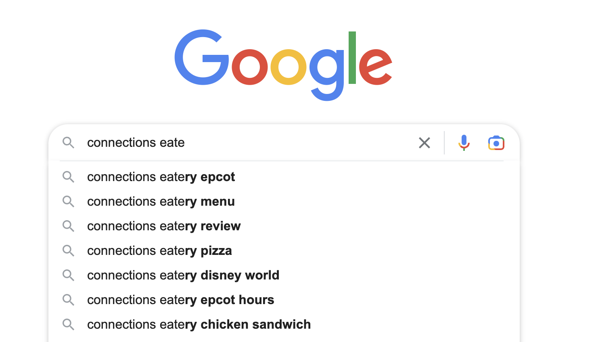The width and height of the screenshot is (598, 342).
Task: Click magnifier icon beside 'connections eatery review'
Action: [x=68, y=226]
